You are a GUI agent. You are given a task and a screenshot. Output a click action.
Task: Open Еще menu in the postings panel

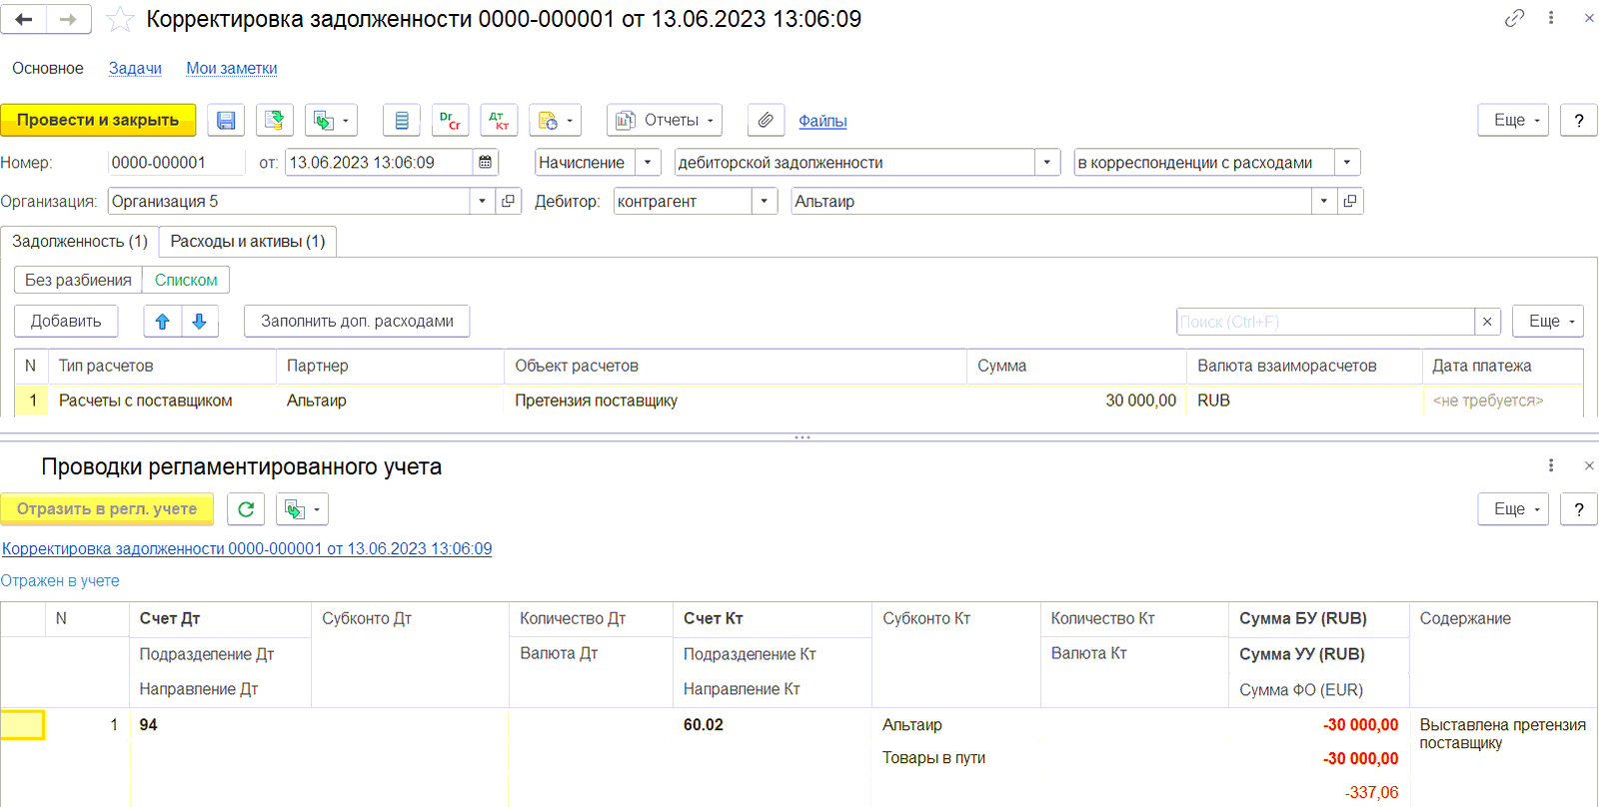(1513, 509)
